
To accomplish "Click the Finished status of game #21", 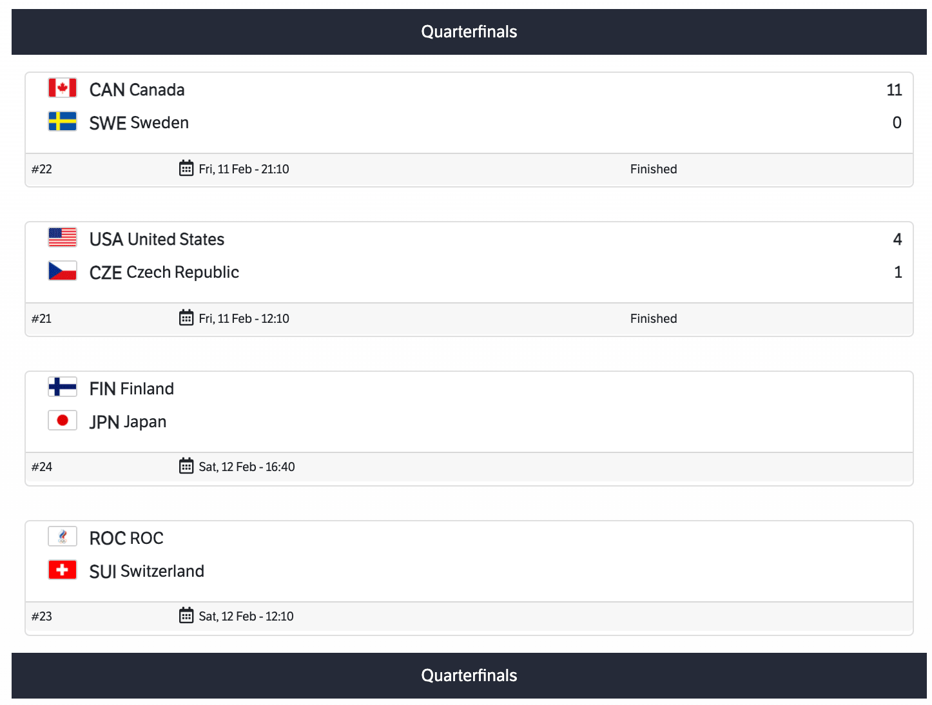I will click(653, 318).
